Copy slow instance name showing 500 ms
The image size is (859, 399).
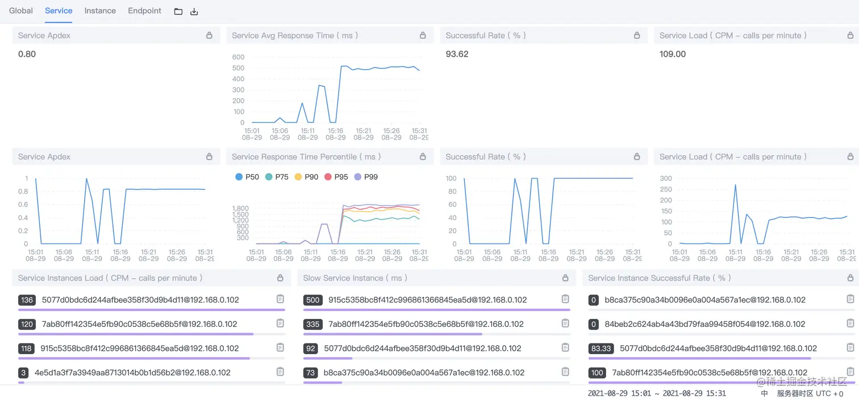pos(565,299)
